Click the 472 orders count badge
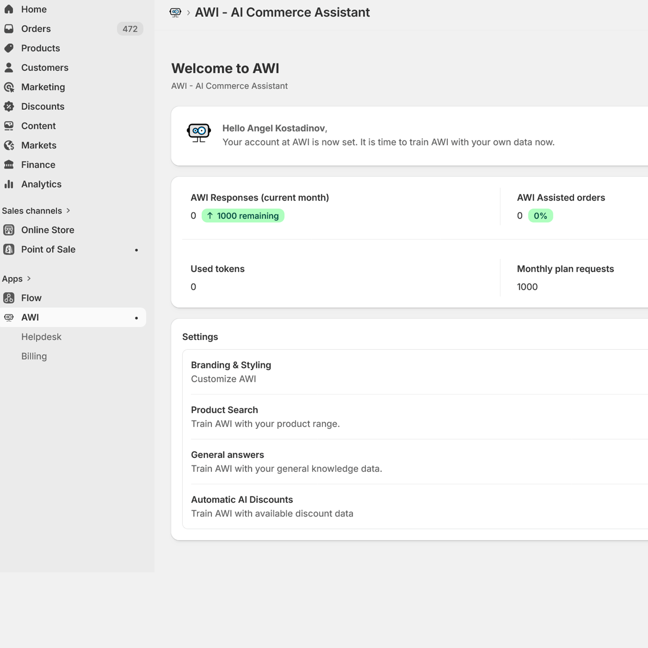This screenshot has height=648, width=648. click(x=130, y=29)
